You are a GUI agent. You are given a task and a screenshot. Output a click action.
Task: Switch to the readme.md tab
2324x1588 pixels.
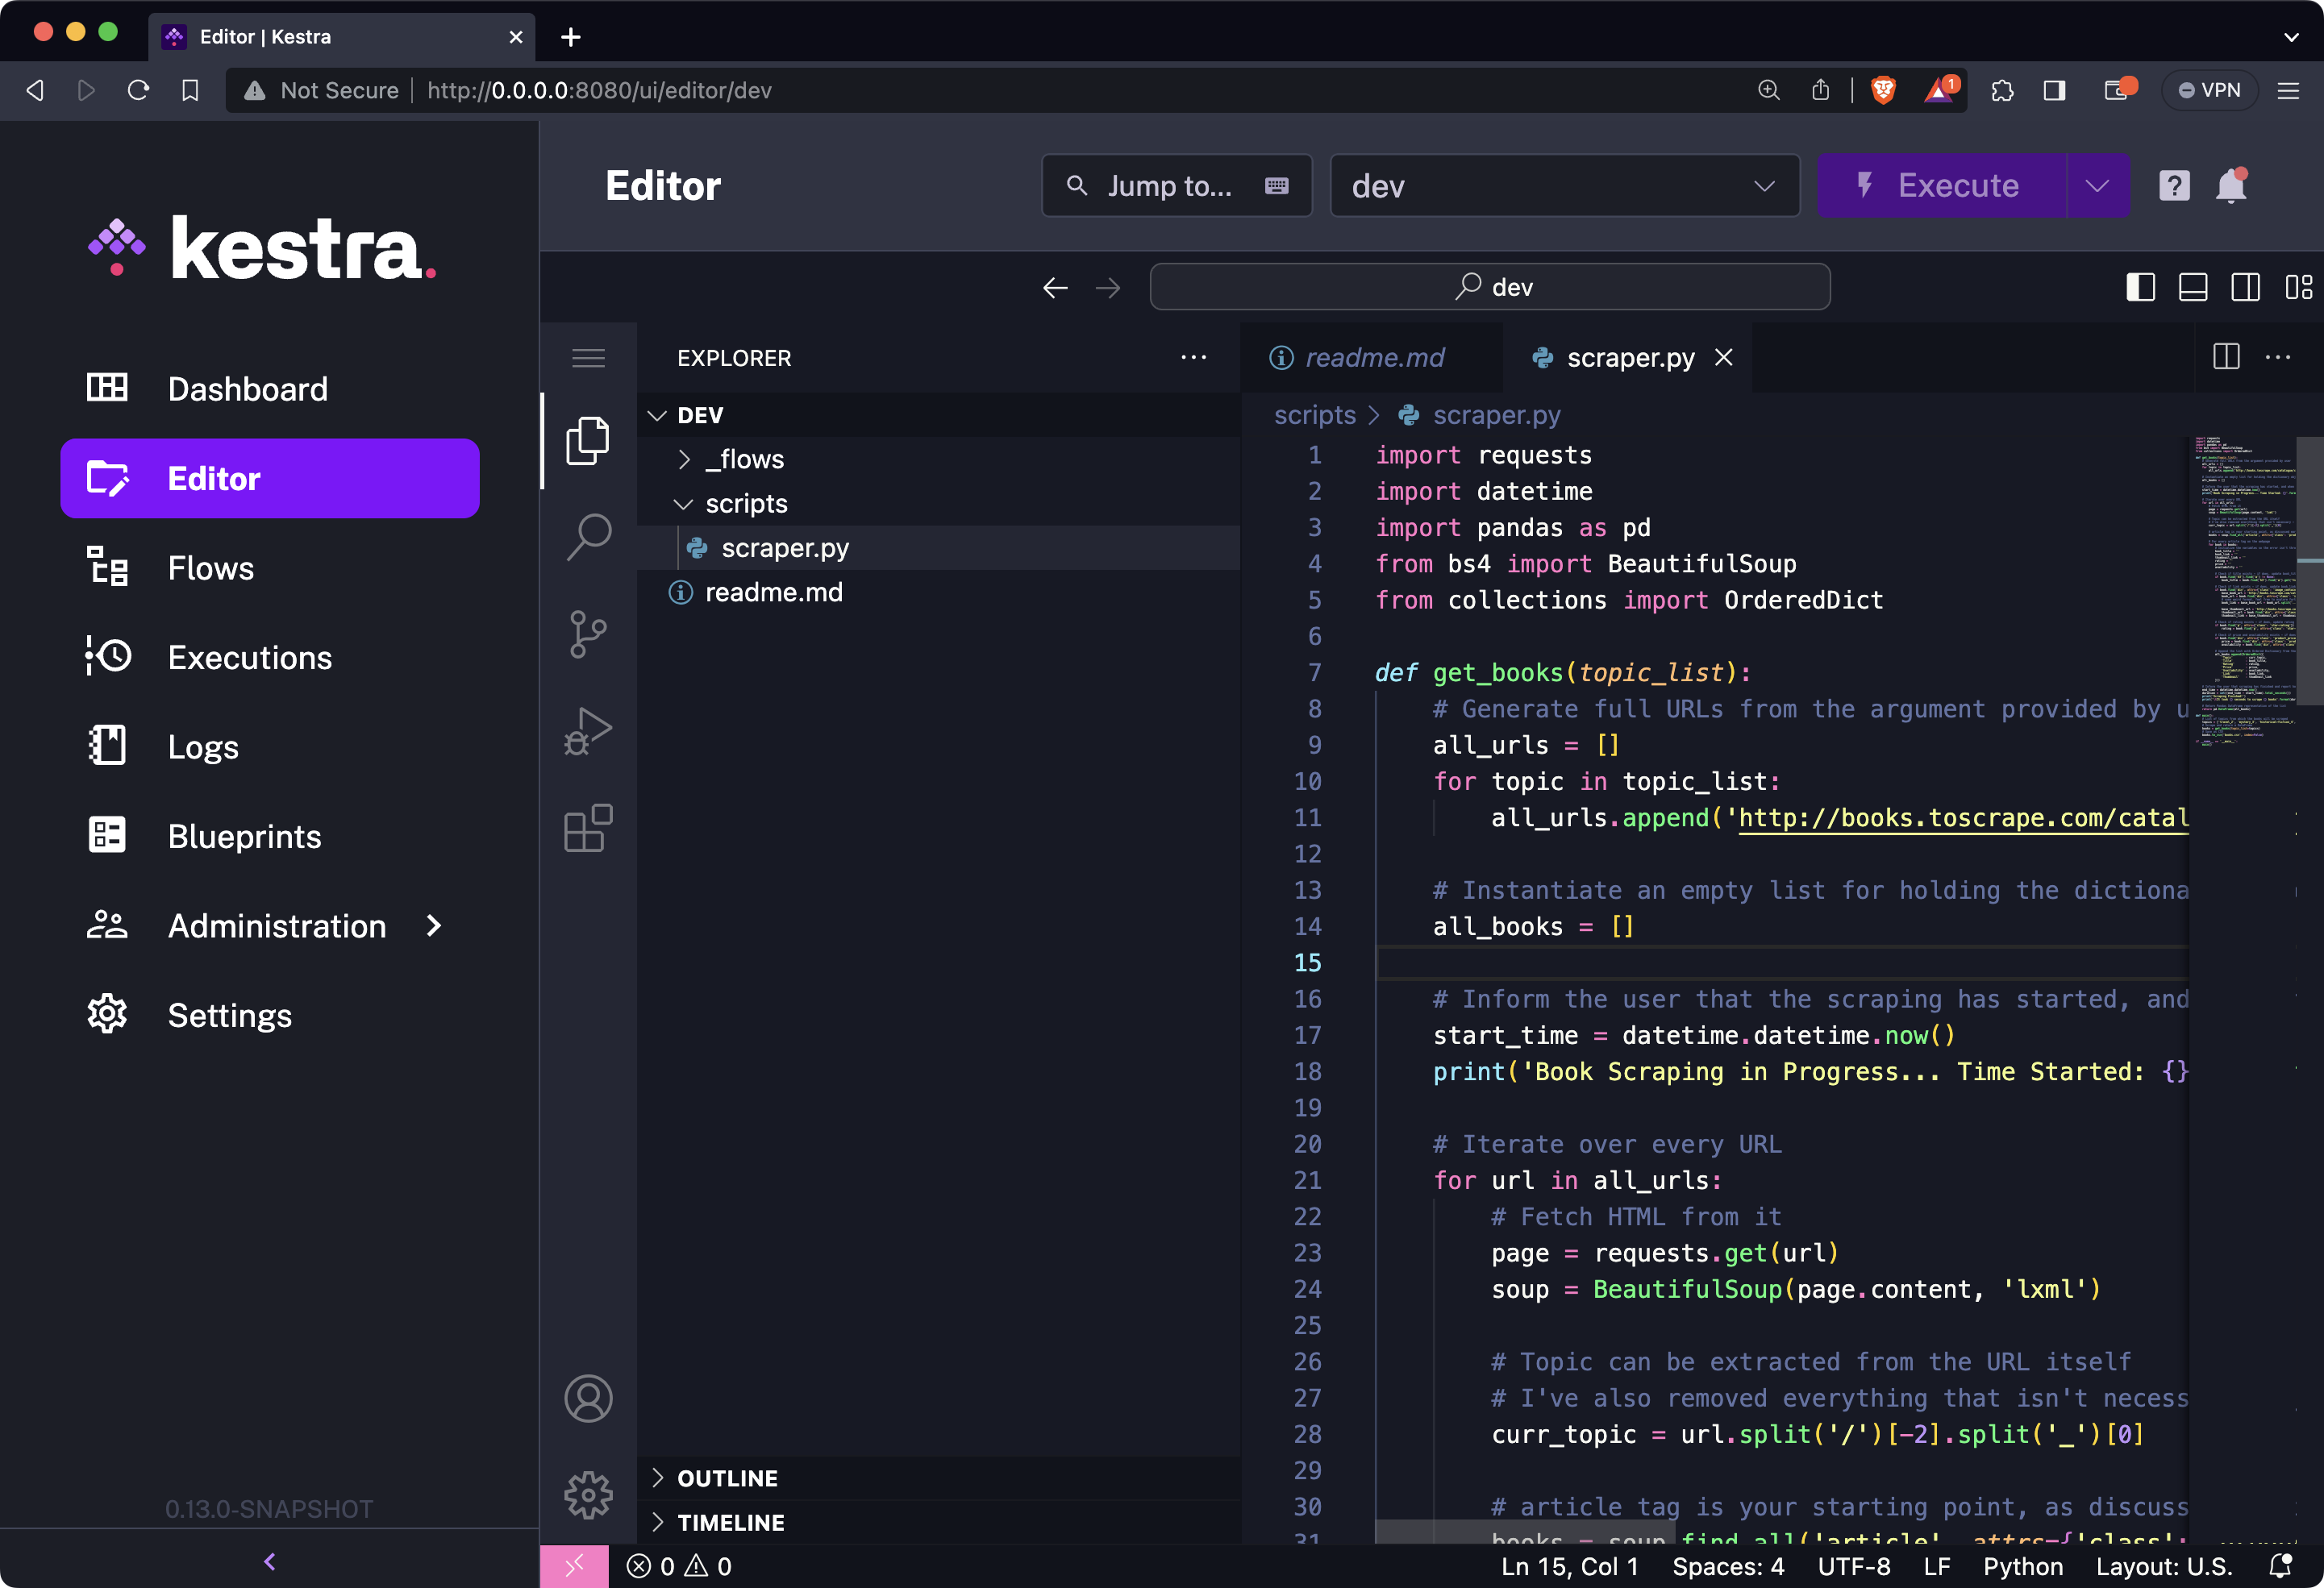1373,357
